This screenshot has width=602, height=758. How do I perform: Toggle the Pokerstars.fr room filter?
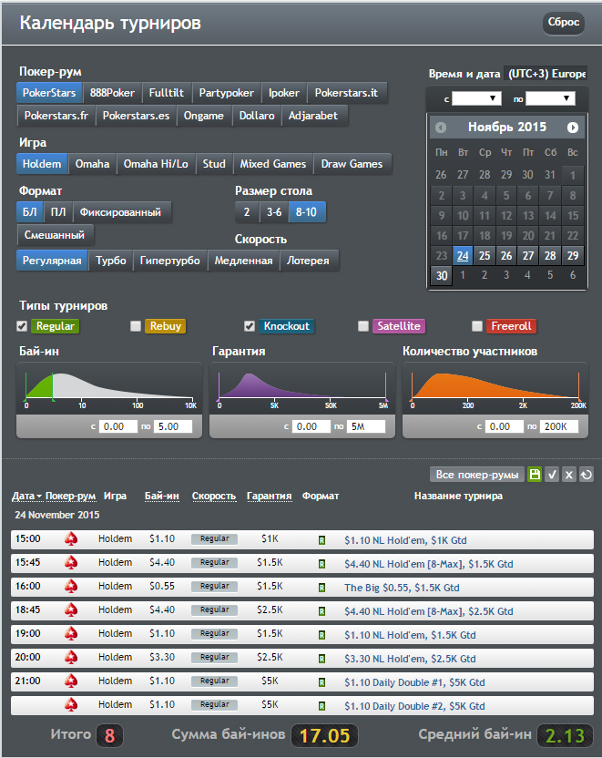[x=56, y=116]
